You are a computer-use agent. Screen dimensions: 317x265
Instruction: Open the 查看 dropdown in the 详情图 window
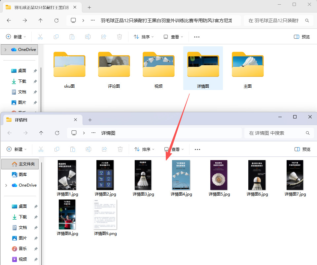pos(174,149)
